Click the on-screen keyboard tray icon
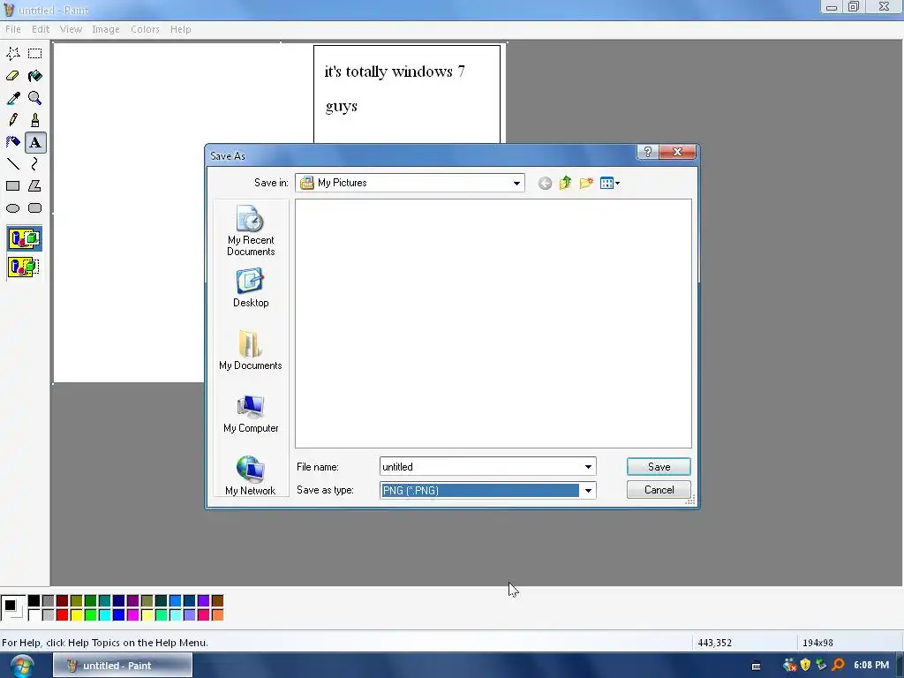The height and width of the screenshot is (678, 904). (756, 666)
